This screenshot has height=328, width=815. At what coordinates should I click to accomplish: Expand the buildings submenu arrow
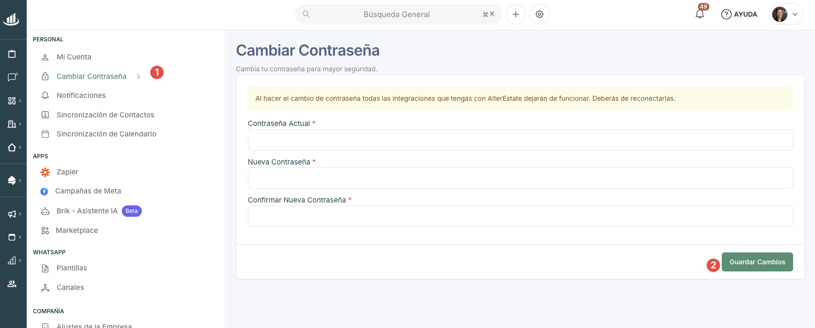[20, 124]
